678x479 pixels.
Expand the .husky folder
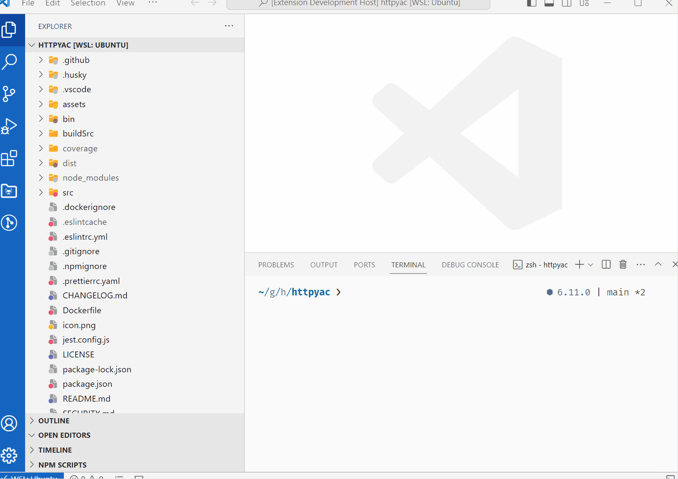[x=135, y=75]
